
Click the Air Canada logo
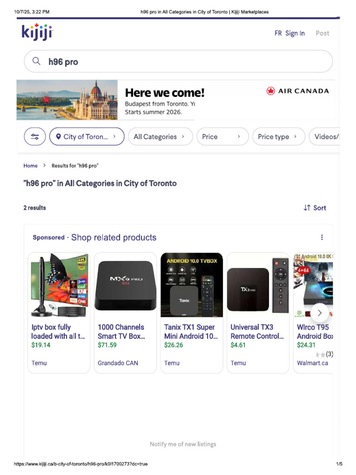[x=298, y=91]
